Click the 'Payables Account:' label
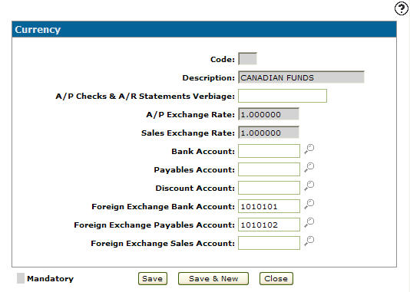This screenshot has width=410, height=292. (194, 170)
